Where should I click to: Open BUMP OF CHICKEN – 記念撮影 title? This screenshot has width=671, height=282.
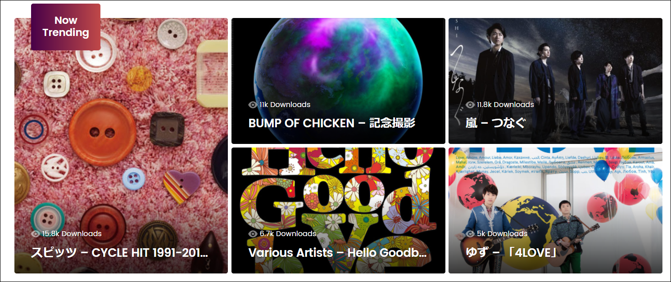point(331,123)
